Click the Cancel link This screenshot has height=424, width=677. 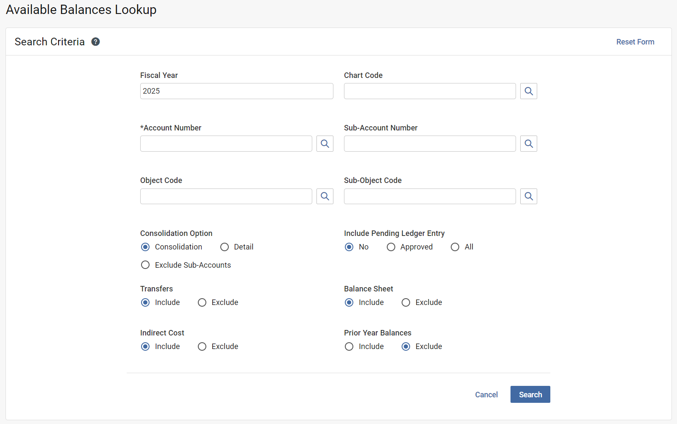coord(486,395)
